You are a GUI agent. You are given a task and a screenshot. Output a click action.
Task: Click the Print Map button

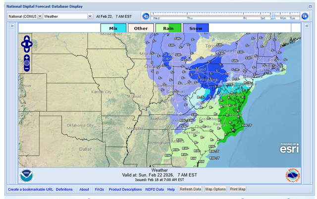[238, 189]
